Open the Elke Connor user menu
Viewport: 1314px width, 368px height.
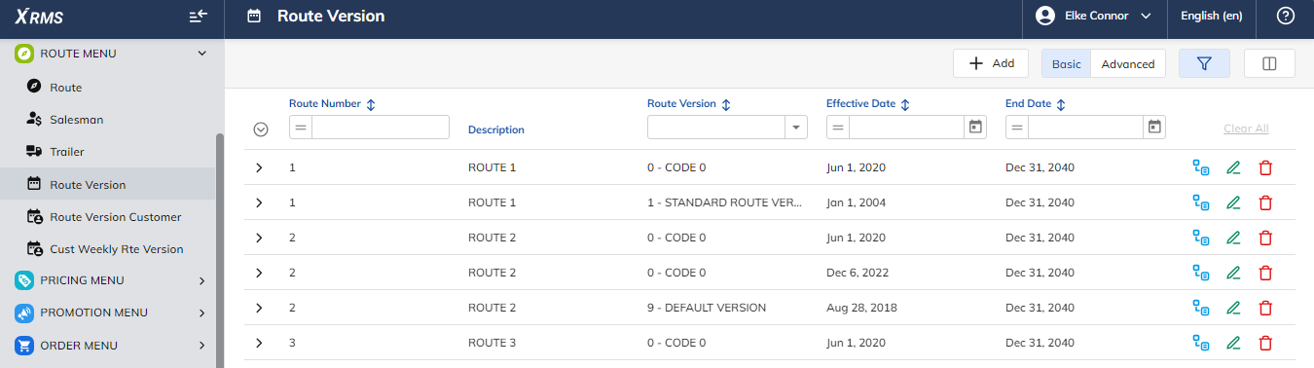click(1094, 16)
